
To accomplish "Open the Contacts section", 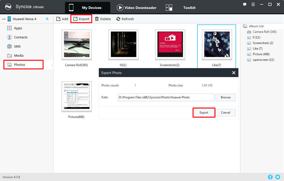I will click(x=17, y=37).
